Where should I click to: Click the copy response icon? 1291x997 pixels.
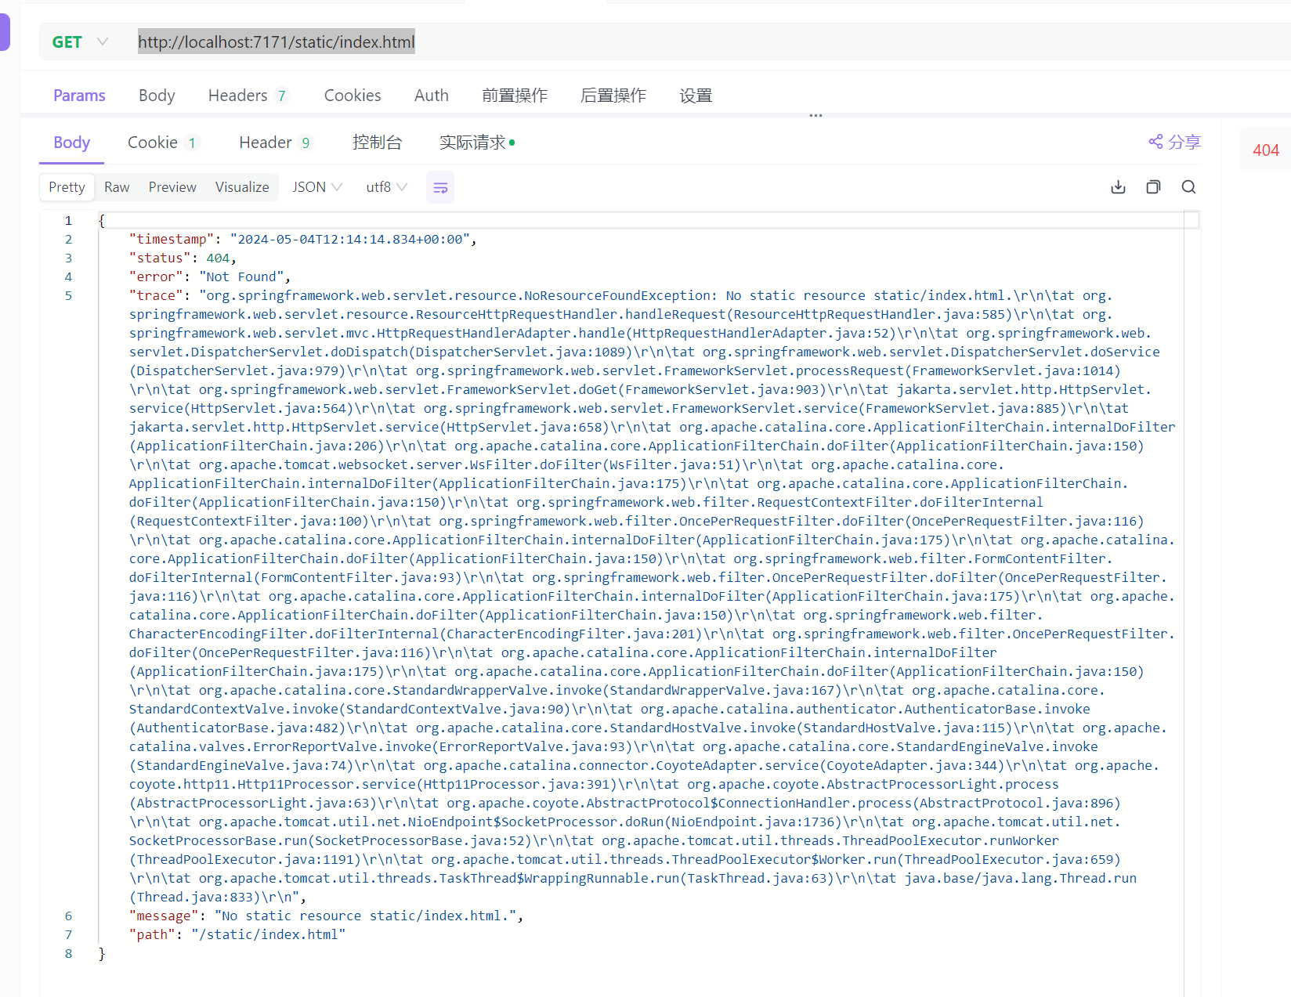(1153, 187)
